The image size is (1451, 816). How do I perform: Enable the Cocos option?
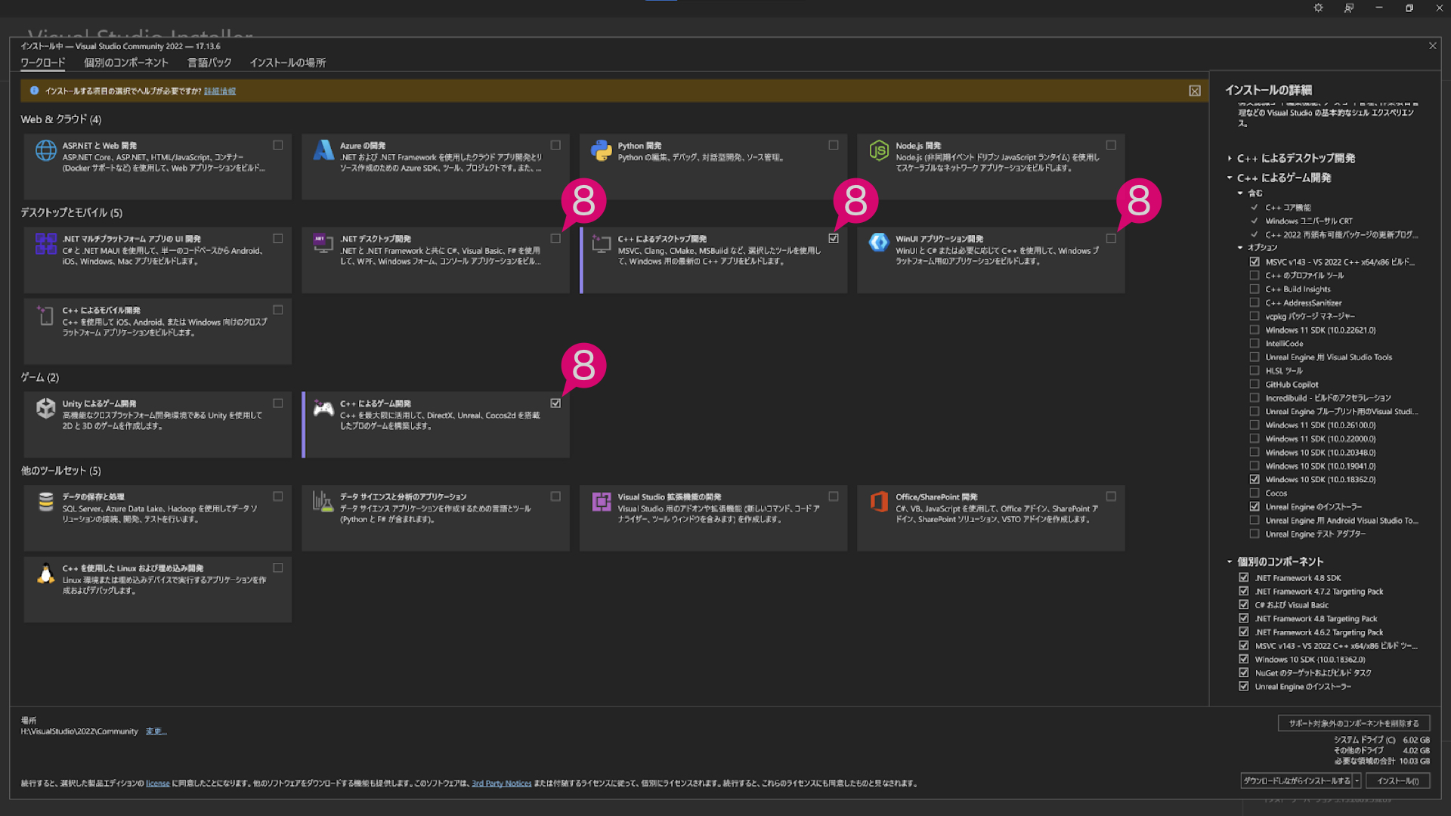pyautogui.click(x=1255, y=493)
